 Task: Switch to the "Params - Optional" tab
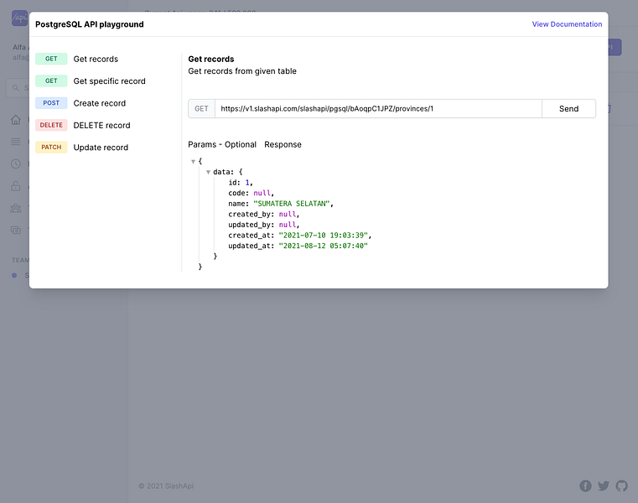(222, 144)
